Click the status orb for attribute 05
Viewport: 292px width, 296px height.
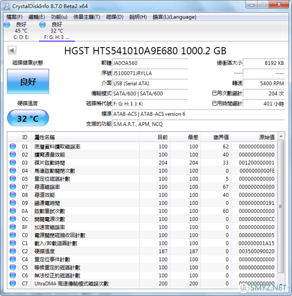click(x=13, y=179)
